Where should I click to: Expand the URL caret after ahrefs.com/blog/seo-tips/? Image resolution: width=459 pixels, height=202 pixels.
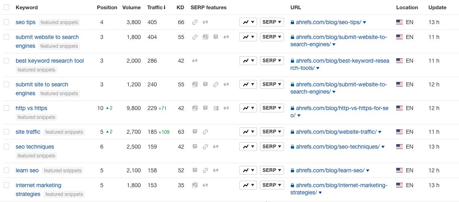364,22
